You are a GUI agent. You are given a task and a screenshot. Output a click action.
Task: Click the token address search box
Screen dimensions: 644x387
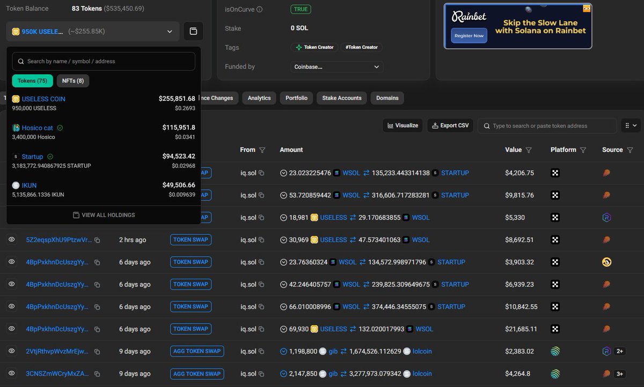pos(547,126)
